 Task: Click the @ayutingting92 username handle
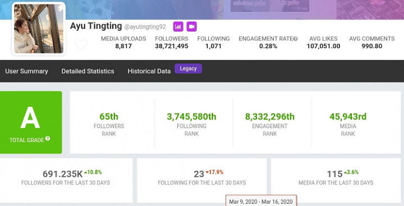tap(145, 27)
